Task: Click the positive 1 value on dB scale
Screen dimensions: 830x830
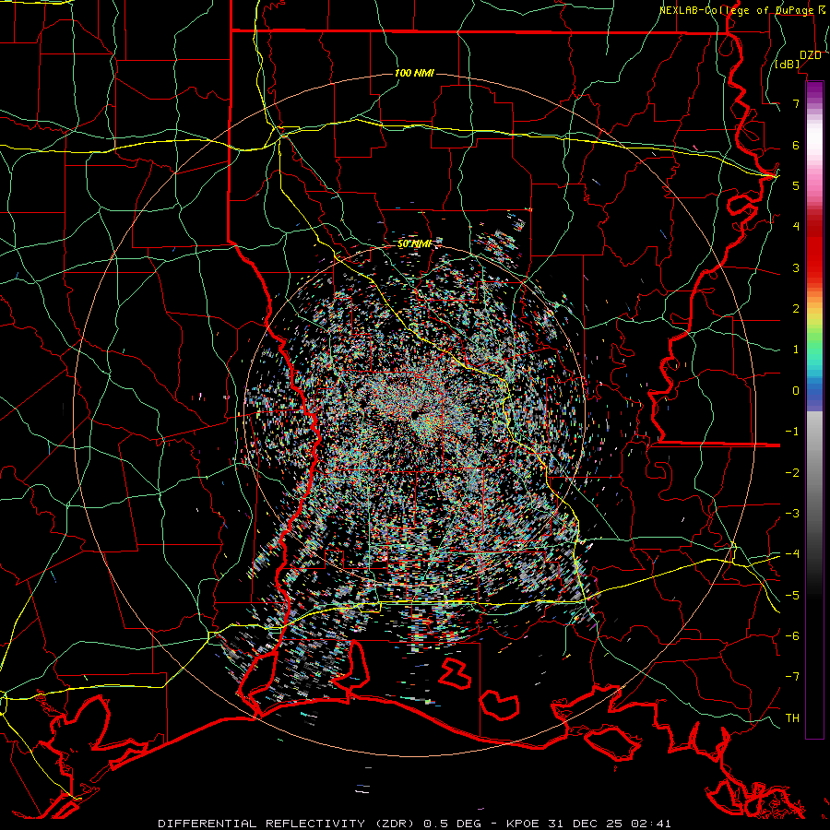Action: [796, 350]
